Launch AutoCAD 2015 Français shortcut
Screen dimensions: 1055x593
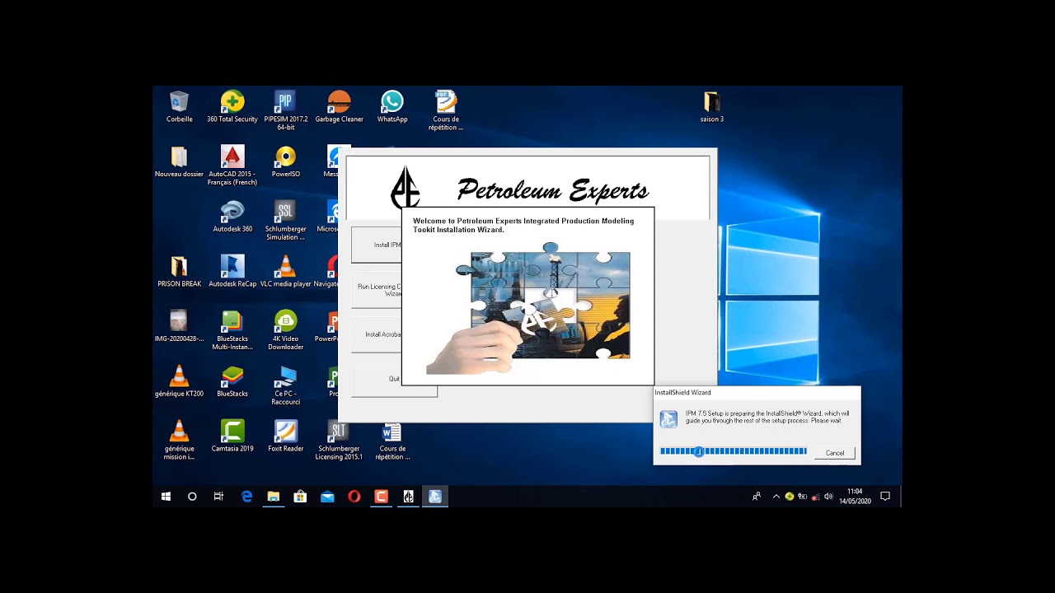pyautogui.click(x=232, y=166)
